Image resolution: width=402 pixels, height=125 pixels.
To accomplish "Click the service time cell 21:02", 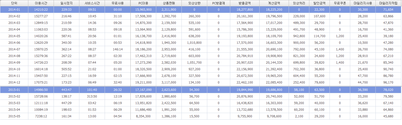I will [92, 69].
